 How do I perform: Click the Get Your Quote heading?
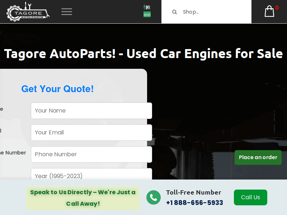pyautogui.click(x=57, y=89)
